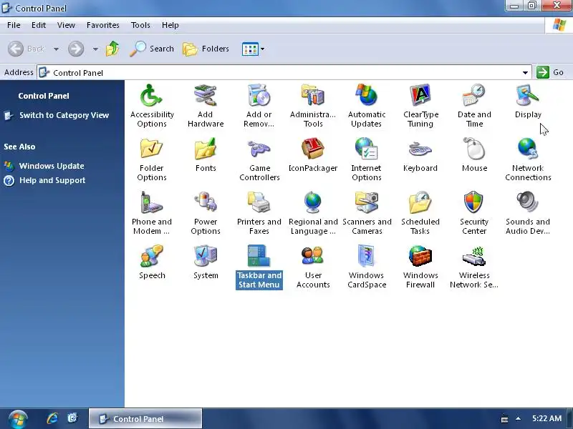Click the Go button

pyautogui.click(x=550, y=72)
